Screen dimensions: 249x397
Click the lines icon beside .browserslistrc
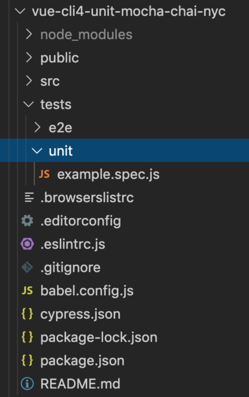(29, 197)
